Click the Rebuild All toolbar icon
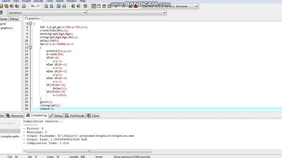Image resolution: width=282 pixels, height=158 pixels. coord(109,6)
